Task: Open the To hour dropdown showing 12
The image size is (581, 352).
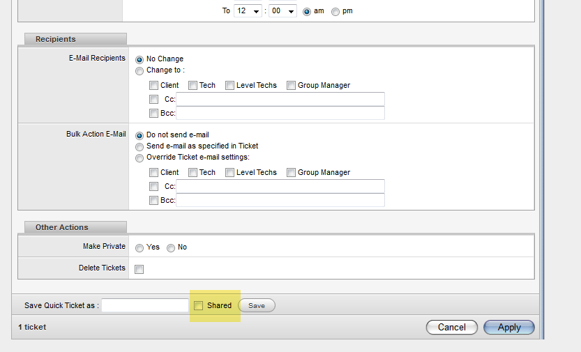Action: [x=248, y=10]
